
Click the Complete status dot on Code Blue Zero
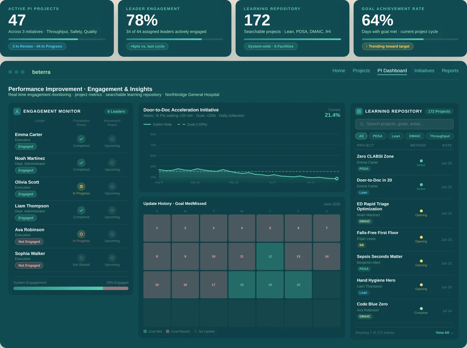[x=421, y=308]
